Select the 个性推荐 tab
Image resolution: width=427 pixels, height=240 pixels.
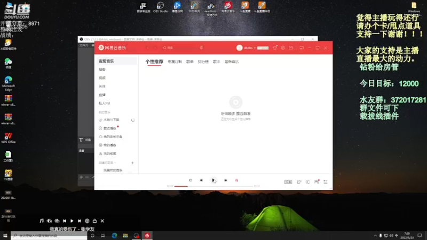(x=154, y=62)
